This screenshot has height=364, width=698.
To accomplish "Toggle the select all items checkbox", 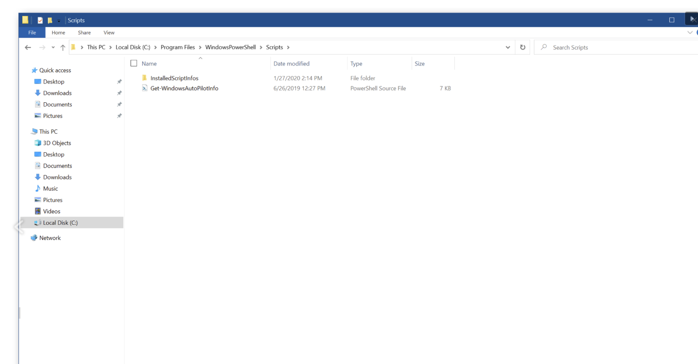I will (134, 63).
